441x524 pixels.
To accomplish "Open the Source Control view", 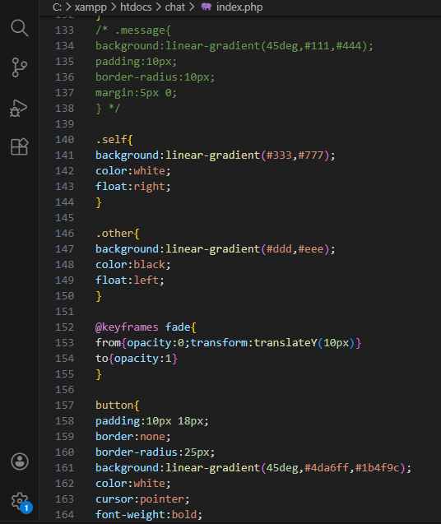I will click(x=20, y=67).
